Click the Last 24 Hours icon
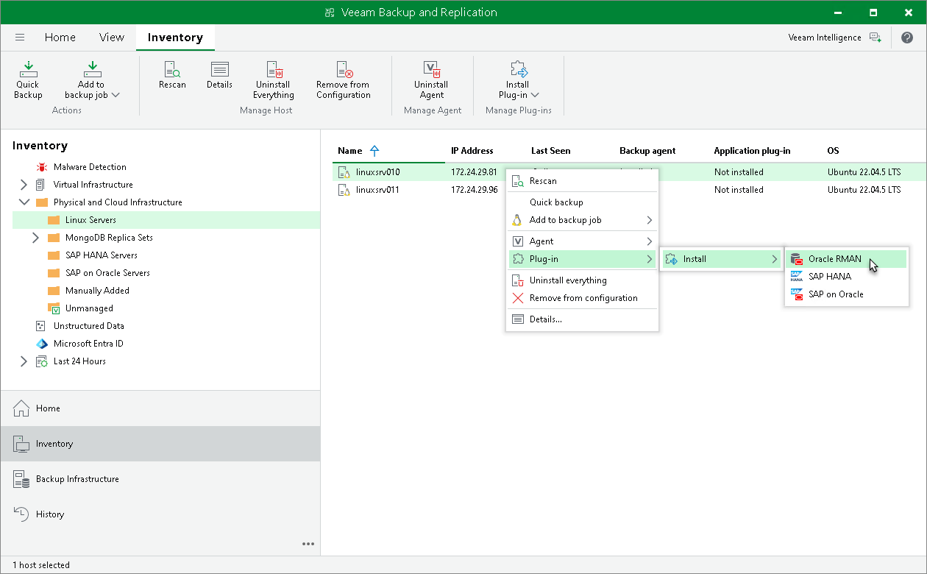The image size is (927, 574). [42, 361]
